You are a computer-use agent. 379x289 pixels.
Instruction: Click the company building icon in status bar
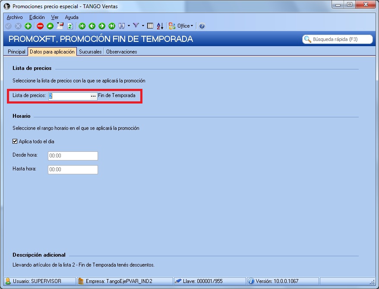click(81, 281)
